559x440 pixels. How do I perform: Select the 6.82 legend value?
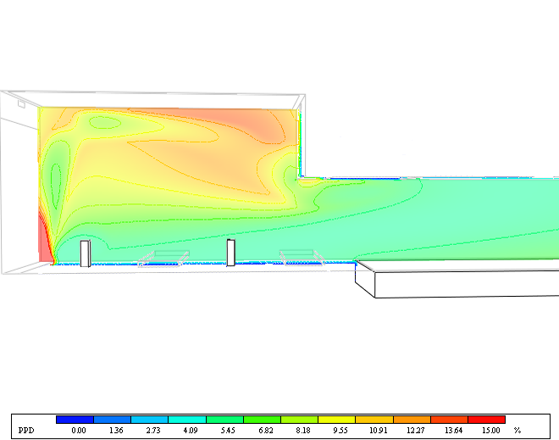point(266,431)
